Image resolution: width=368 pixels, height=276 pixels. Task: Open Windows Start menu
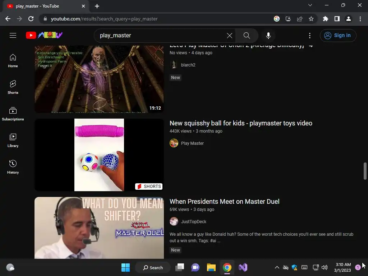[x=125, y=267]
